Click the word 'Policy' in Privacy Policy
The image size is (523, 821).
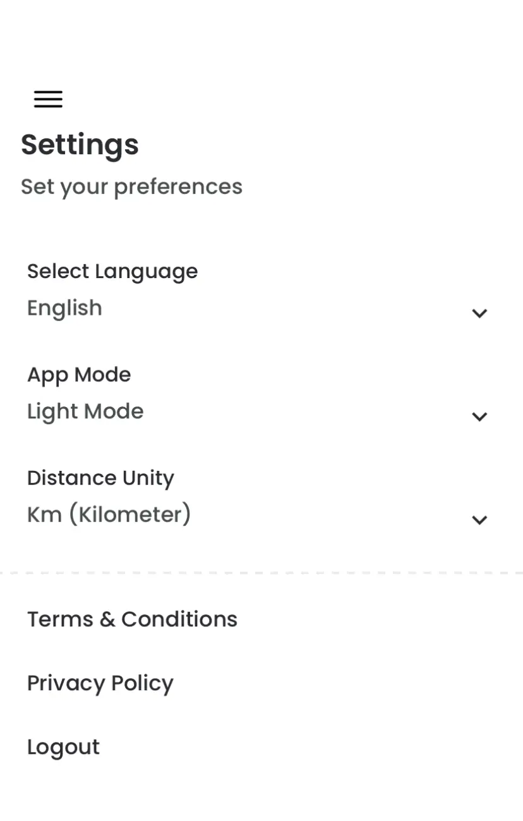coord(142,683)
